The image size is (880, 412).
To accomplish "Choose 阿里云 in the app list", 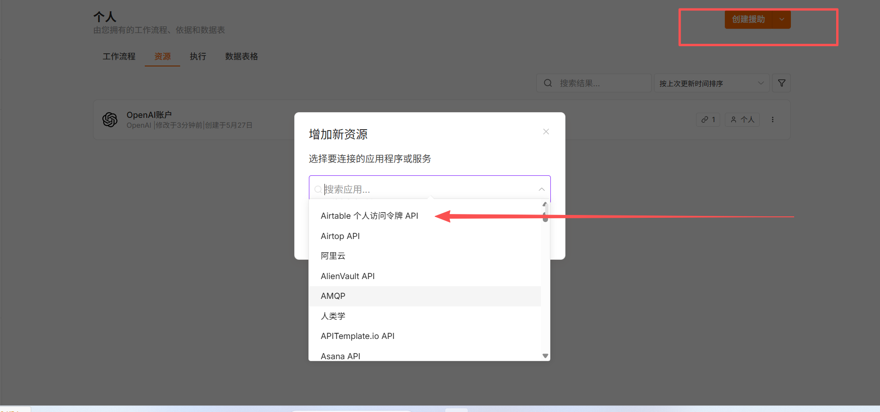I will pos(424,256).
